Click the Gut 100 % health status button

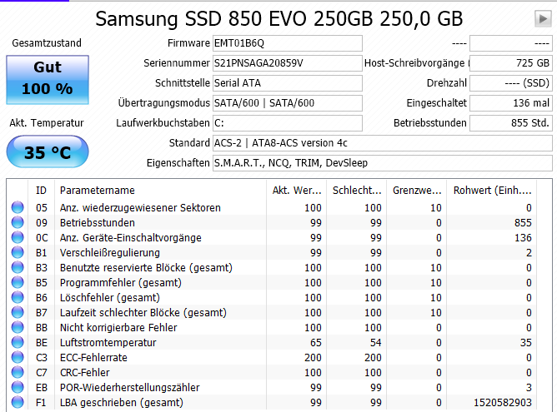click(x=48, y=80)
